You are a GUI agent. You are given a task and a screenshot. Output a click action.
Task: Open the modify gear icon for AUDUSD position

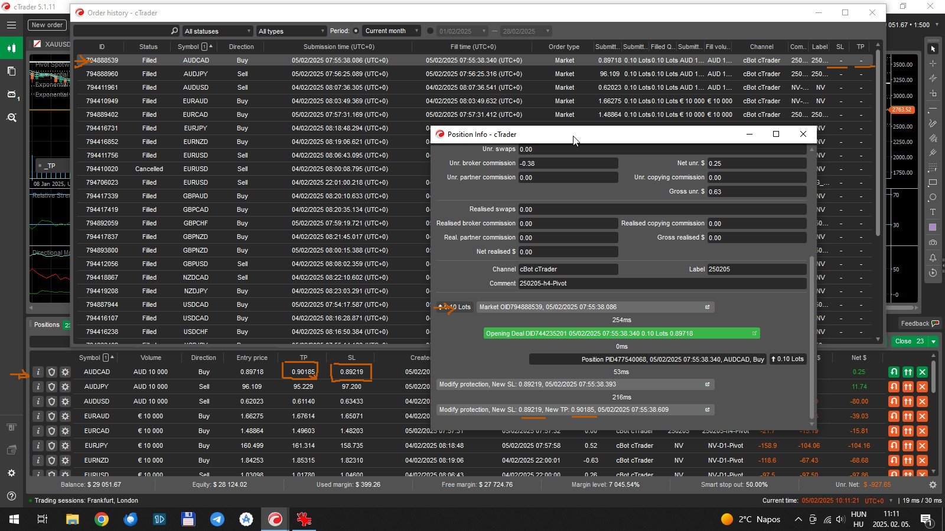(65, 401)
